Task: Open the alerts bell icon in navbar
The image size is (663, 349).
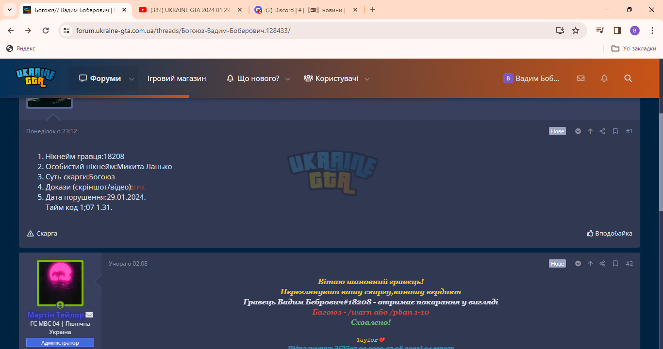Action: click(604, 78)
